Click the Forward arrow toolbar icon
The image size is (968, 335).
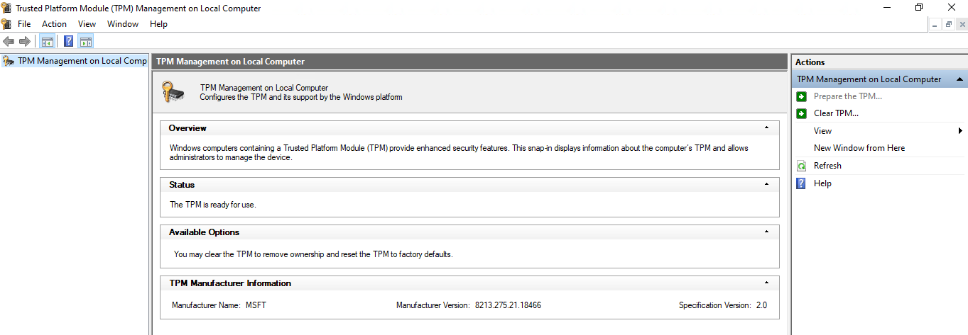tap(25, 41)
